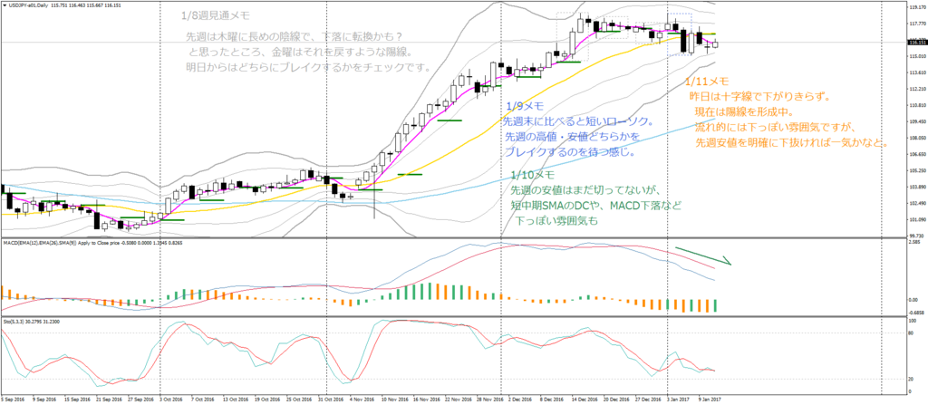Click the 101.090 price axis label
Screen dimensions: 928x405
(916, 219)
